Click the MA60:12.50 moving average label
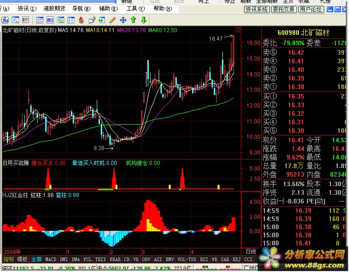This screenshot has width=349, height=272. [163, 30]
